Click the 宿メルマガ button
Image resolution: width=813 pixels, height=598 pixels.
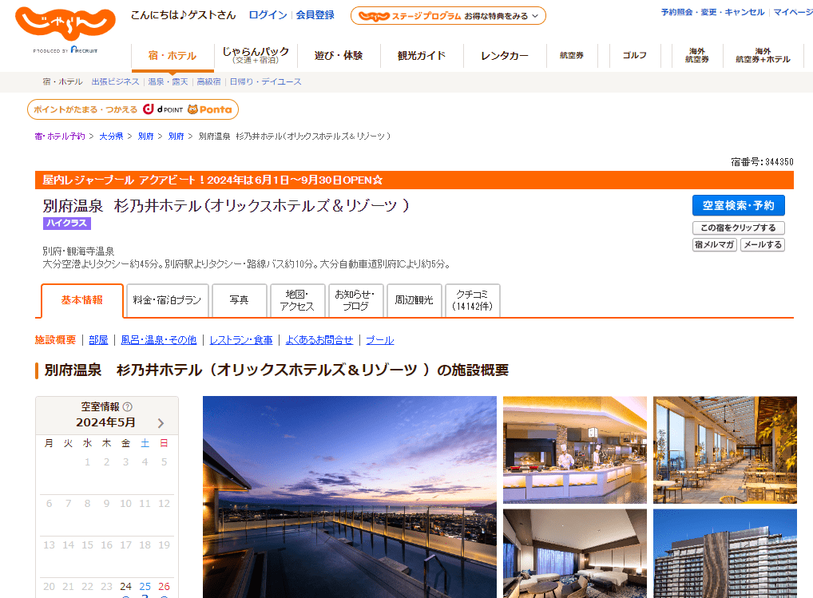714,245
